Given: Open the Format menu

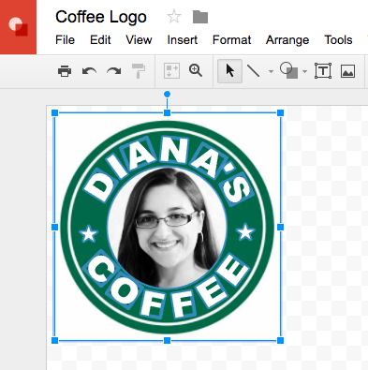Looking at the screenshot, I should [x=231, y=40].
